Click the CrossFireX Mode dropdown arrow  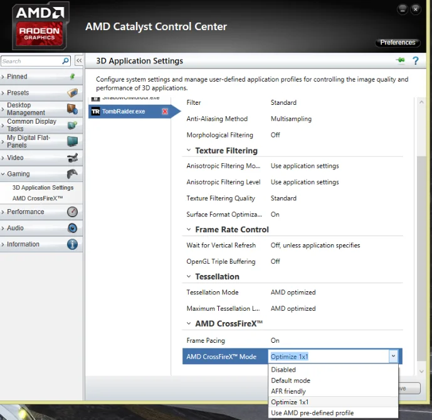pos(393,356)
